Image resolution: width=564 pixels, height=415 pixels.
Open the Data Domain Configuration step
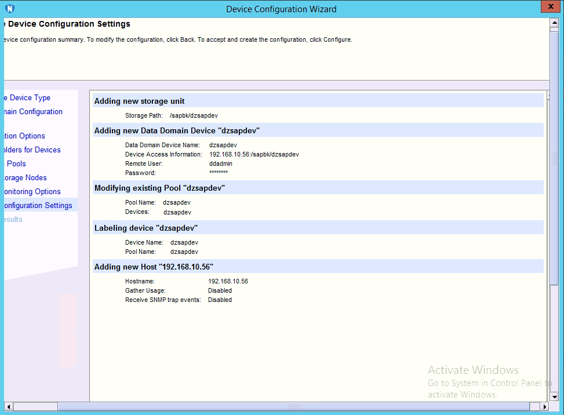[x=32, y=112]
